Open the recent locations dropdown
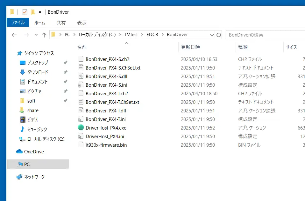 coord(36,35)
